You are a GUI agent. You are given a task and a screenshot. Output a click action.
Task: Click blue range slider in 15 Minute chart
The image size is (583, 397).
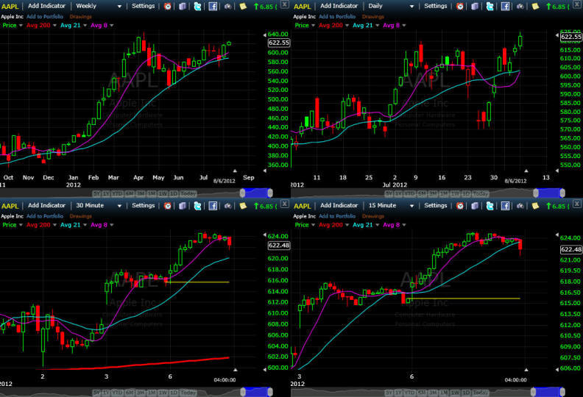tap(548, 392)
